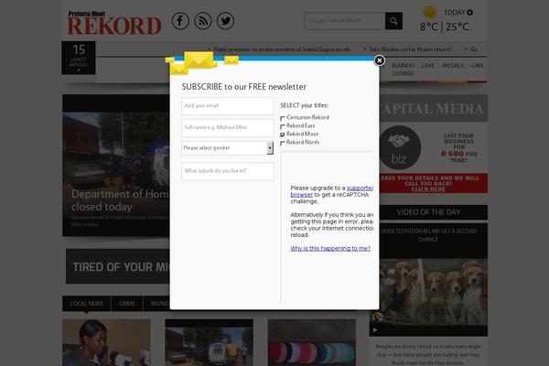Click the site search text field
This screenshot has width=549, height=366.
coord(345,21)
